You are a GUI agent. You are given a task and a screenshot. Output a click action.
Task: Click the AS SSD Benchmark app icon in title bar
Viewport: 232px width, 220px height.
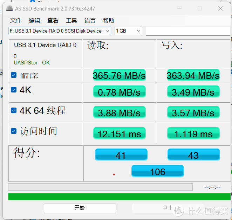pyautogui.click(x=9, y=8)
